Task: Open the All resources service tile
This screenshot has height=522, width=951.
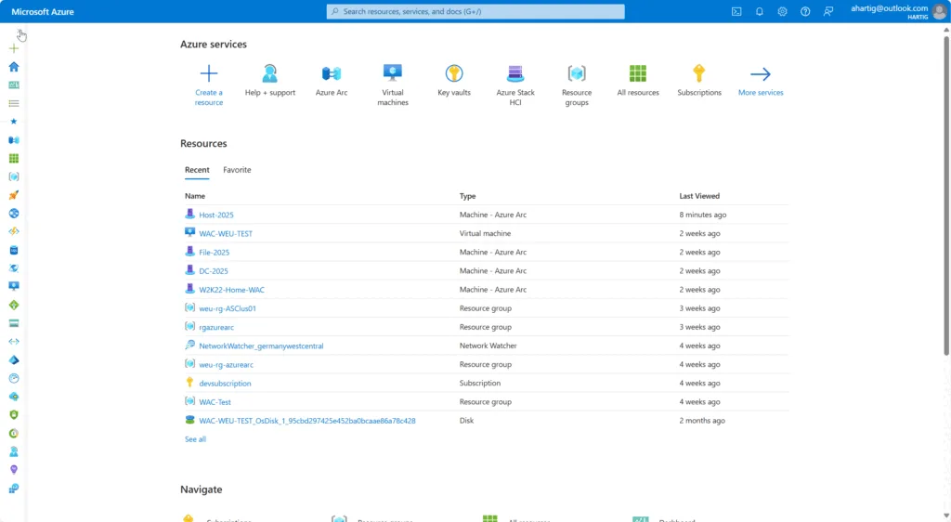Action: click(x=637, y=81)
